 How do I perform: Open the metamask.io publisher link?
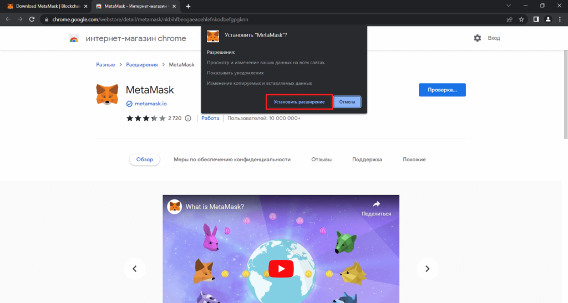[151, 104]
